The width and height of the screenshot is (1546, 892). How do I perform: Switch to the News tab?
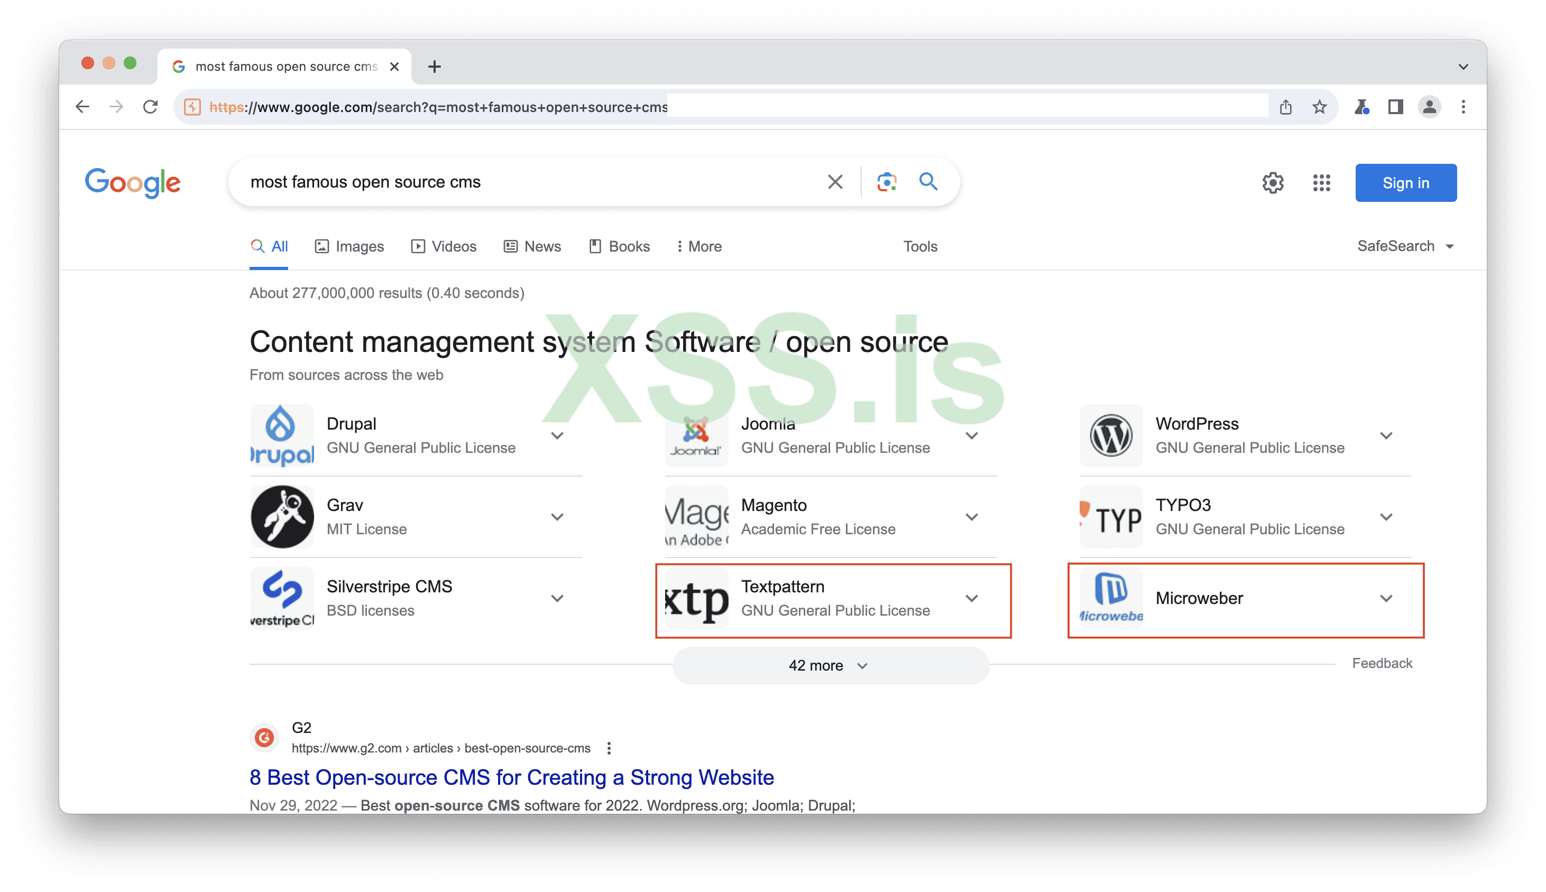[x=532, y=246]
